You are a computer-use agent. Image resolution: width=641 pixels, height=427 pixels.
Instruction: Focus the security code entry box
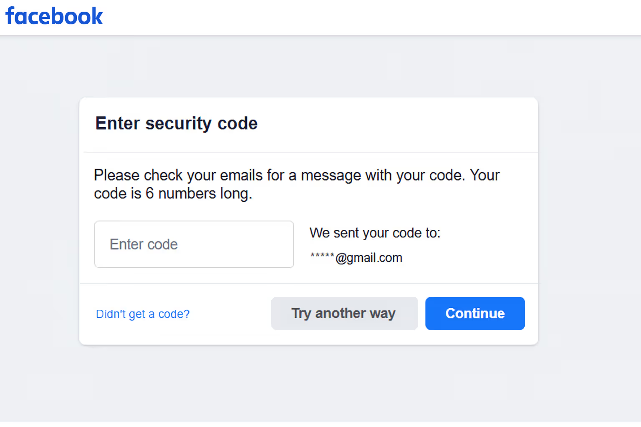coord(194,244)
